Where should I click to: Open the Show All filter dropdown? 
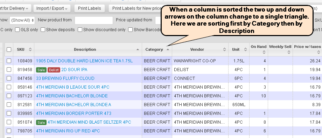tap(22, 20)
